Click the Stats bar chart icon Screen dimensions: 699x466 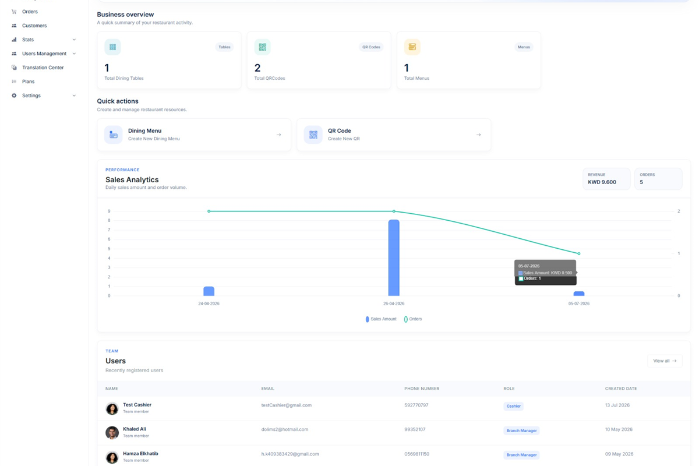coord(14,40)
